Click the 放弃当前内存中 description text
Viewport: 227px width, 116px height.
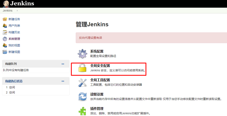click(156, 99)
